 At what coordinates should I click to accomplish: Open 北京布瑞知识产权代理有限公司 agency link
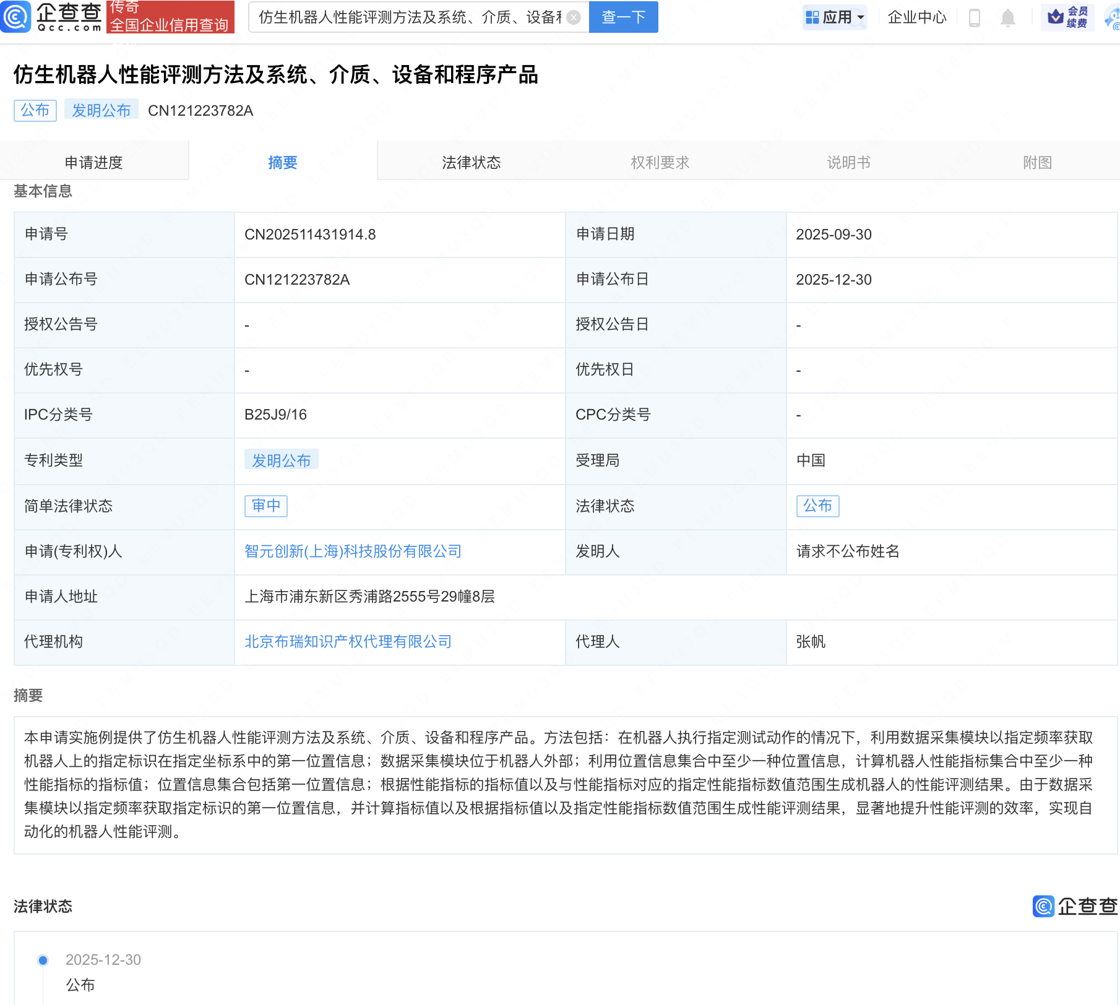click(x=348, y=642)
